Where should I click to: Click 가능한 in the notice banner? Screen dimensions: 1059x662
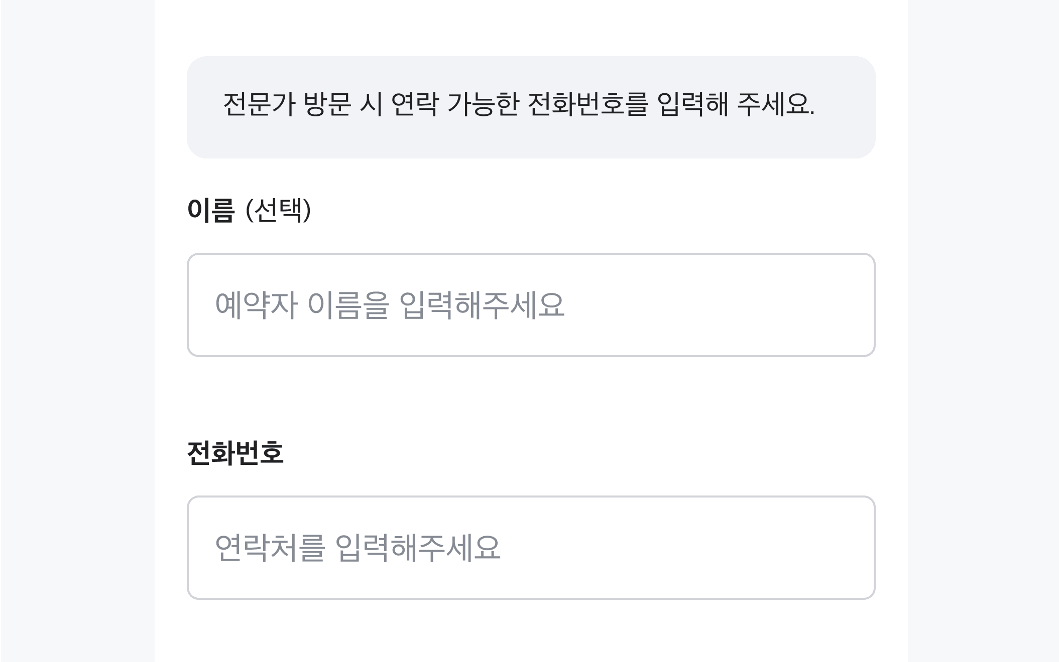483,105
